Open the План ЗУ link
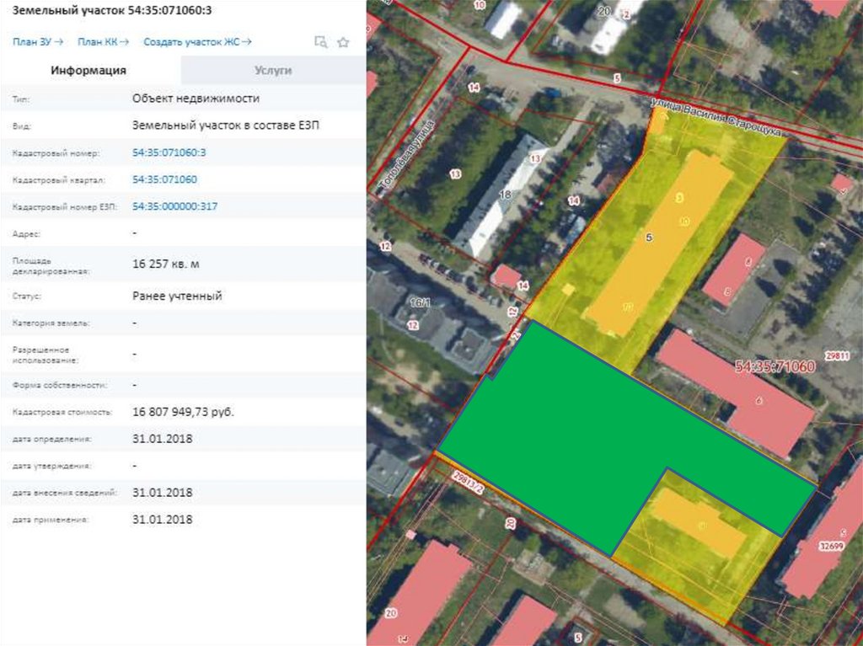 pyautogui.click(x=38, y=42)
